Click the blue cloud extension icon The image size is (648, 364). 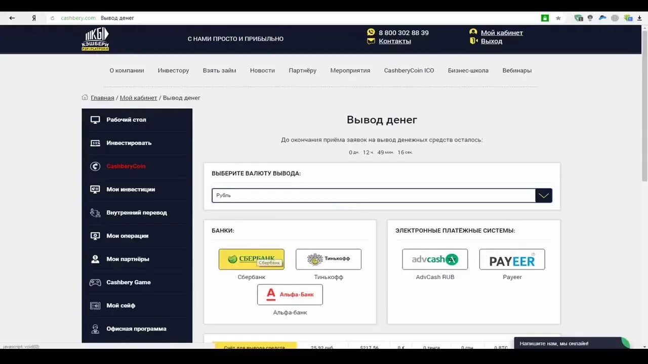point(602,18)
